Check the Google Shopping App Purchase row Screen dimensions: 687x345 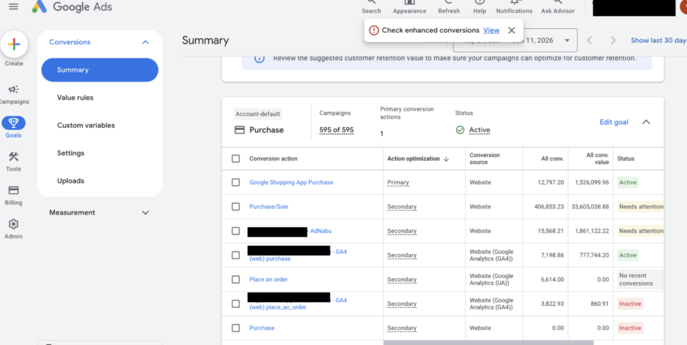[x=235, y=182]
